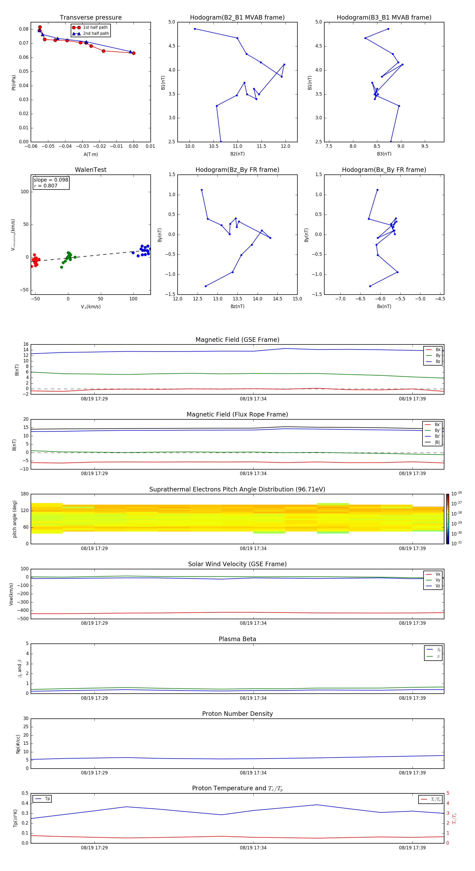Click the Bx' legend entry in Flux Rope panel

(x=433, y=425)
